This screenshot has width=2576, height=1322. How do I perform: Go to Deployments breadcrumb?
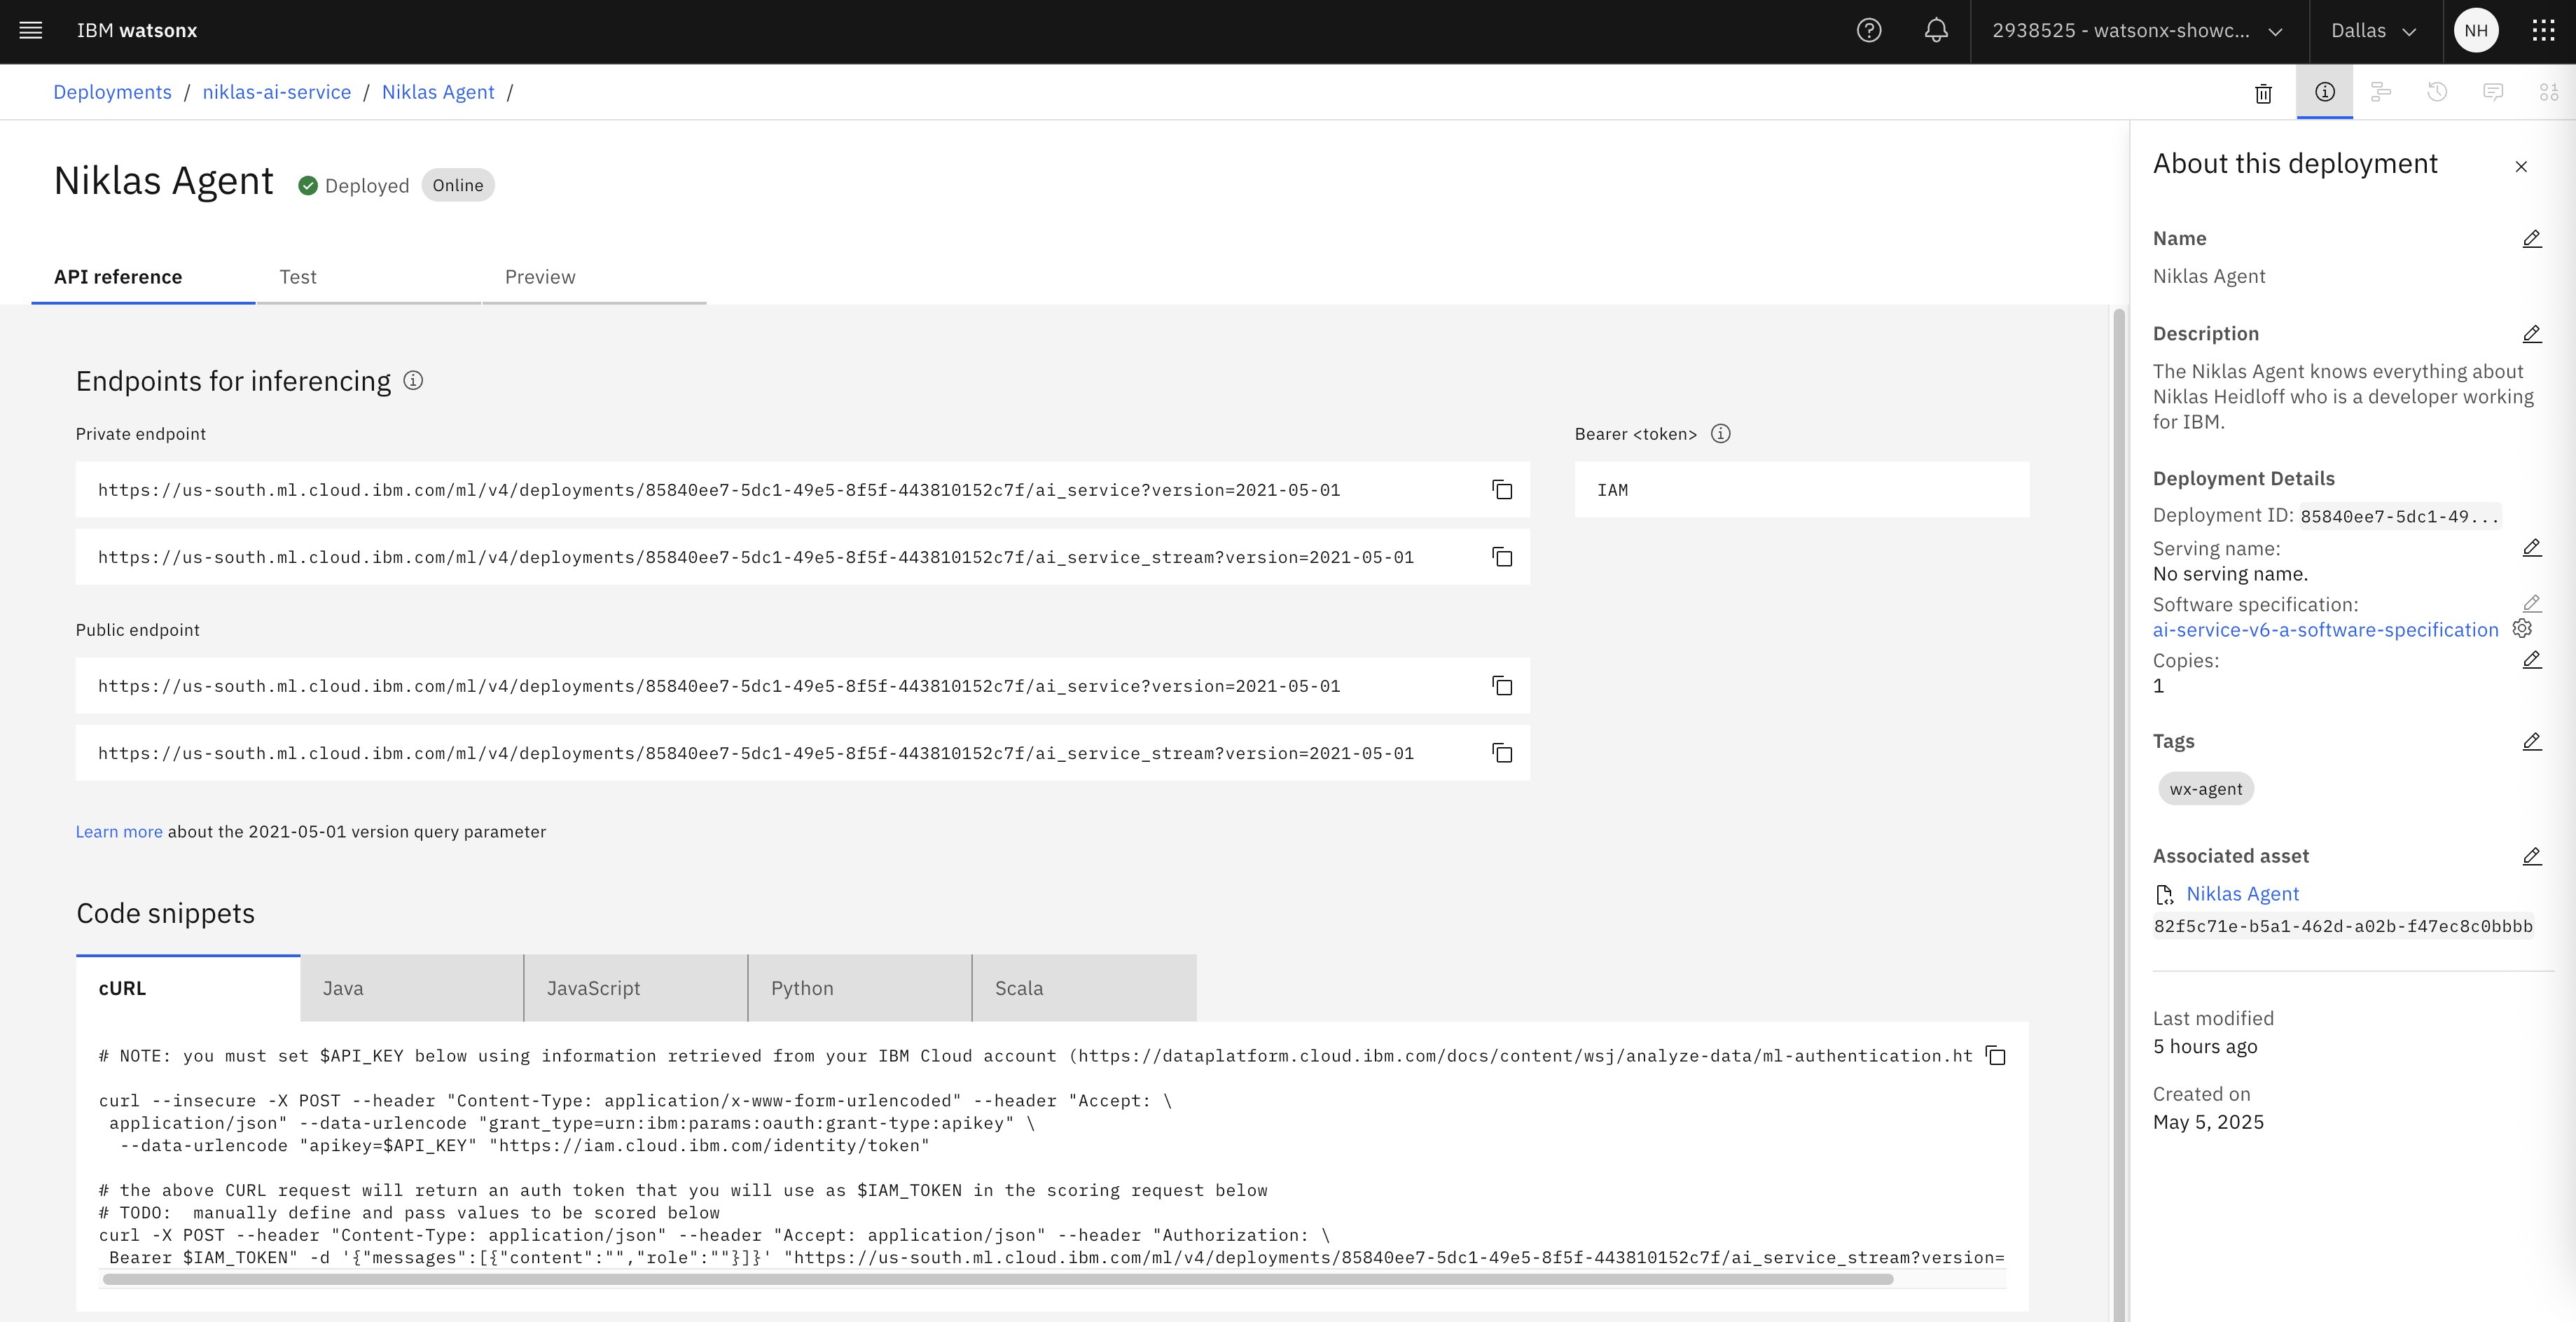(x=112, y=92)
